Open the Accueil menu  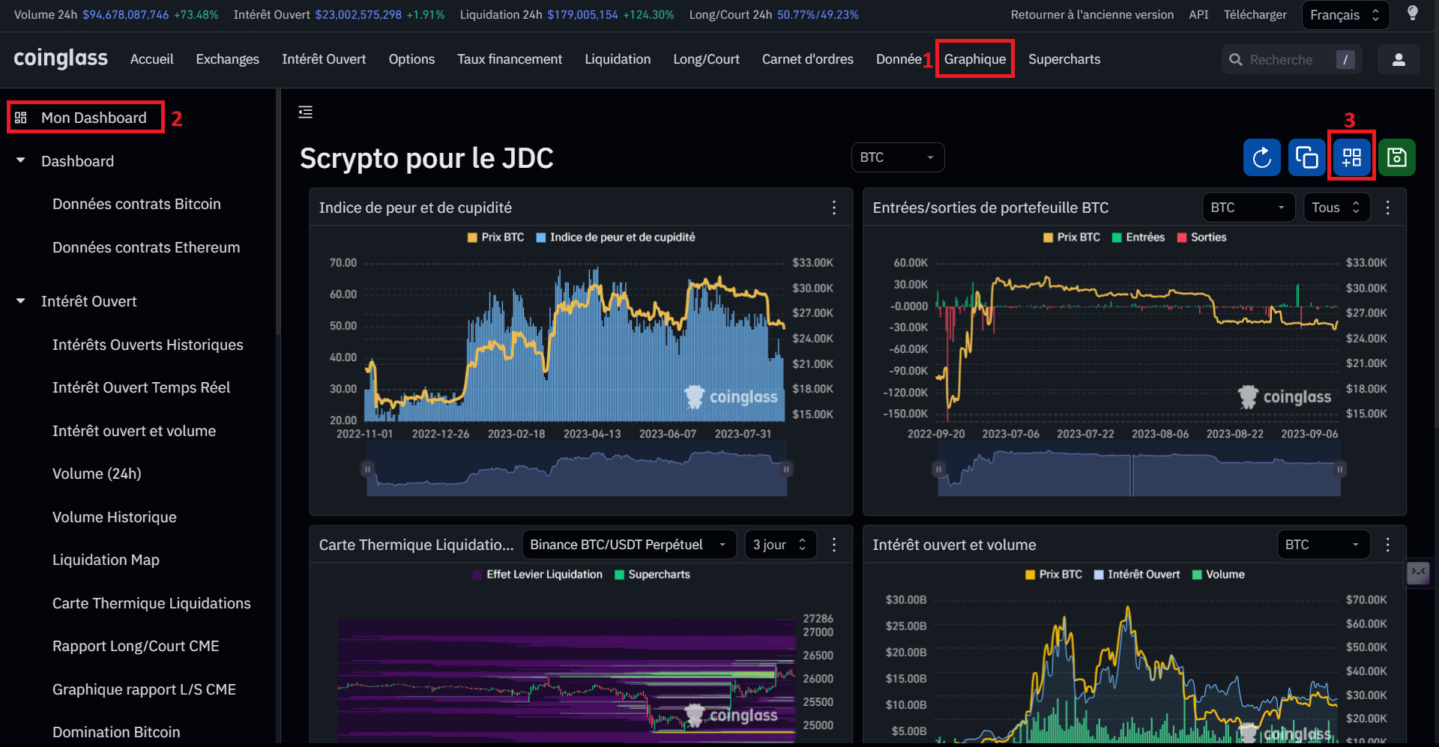coord(151,59)
